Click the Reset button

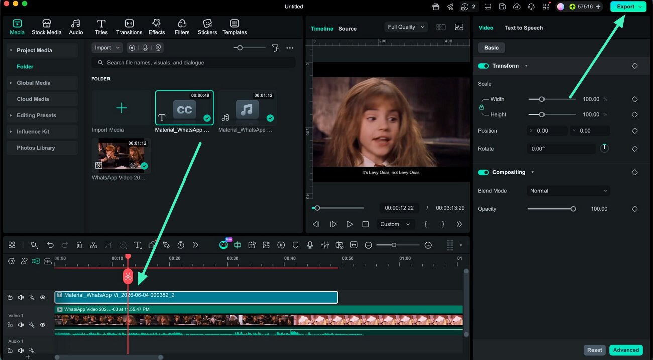coord(595,350)
